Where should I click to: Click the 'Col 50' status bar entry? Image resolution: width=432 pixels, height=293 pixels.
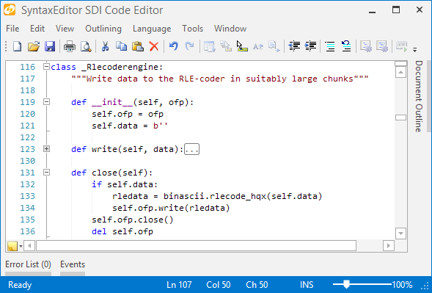pyautogui.click(x=219, y=285)
